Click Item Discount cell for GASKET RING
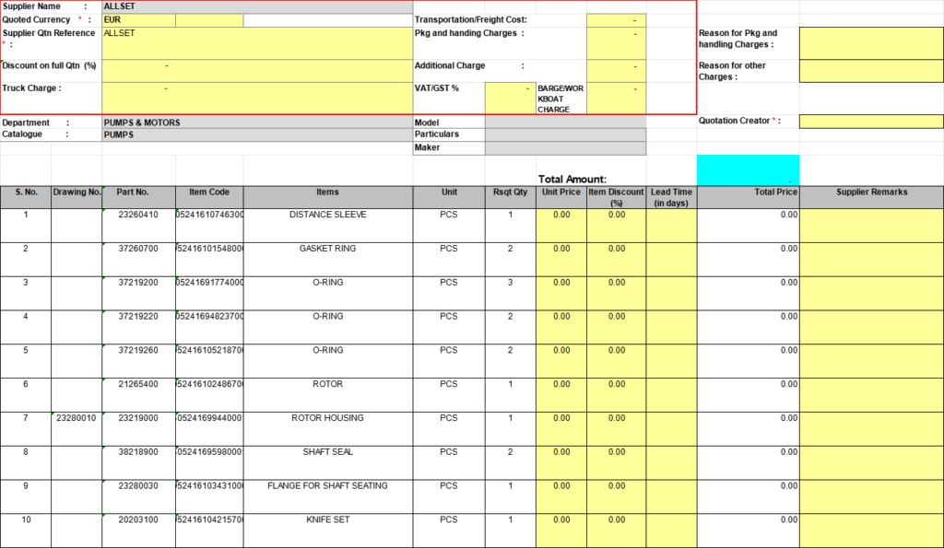 coord(616,259)
